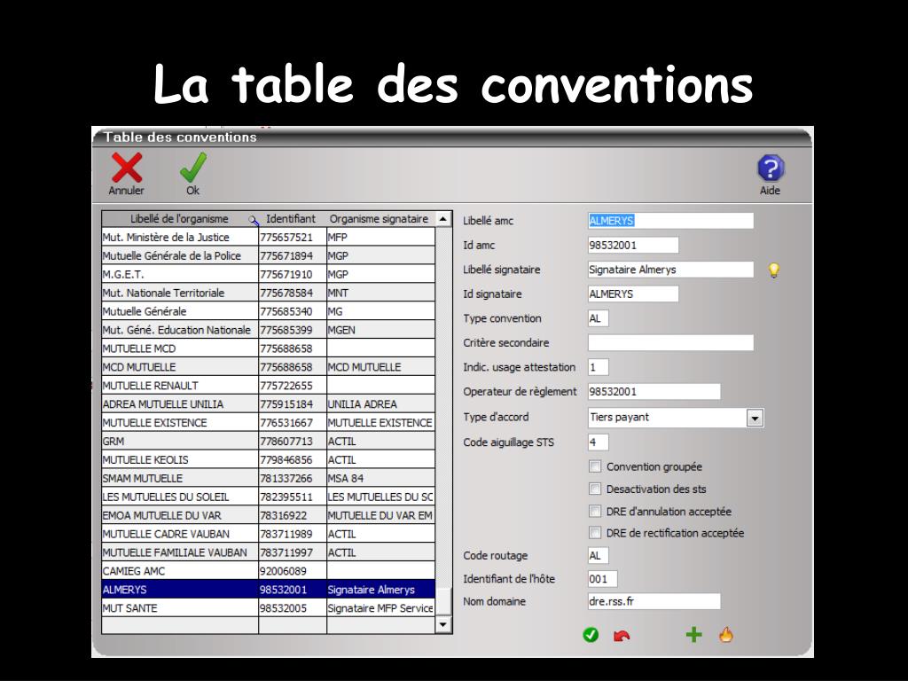Click the Id signataire field
The width and height of the screenshot is (908, 681).
(633, 294)
